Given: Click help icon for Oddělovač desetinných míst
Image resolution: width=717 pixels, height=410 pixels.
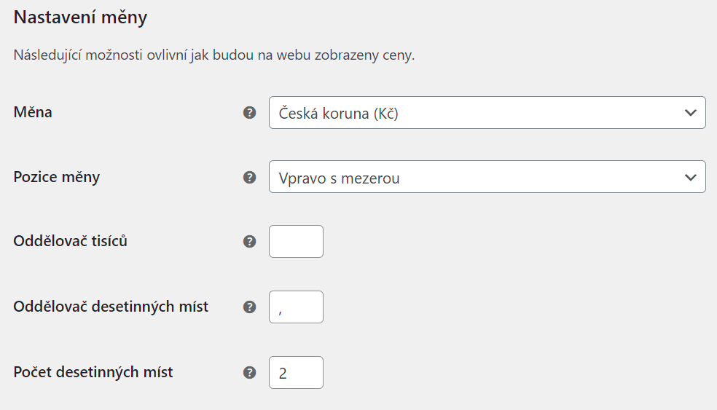Looking at the screenshot, I should point(249,307).
